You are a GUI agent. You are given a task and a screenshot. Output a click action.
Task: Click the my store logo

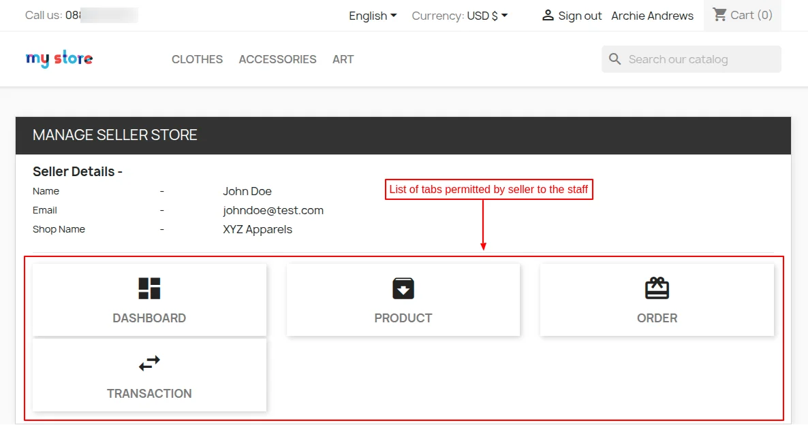(59, 59)
